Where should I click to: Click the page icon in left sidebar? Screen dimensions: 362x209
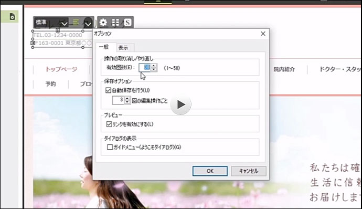[12, 16]
